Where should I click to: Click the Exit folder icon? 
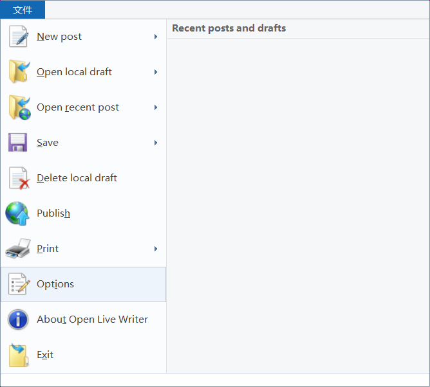[18, 355]
